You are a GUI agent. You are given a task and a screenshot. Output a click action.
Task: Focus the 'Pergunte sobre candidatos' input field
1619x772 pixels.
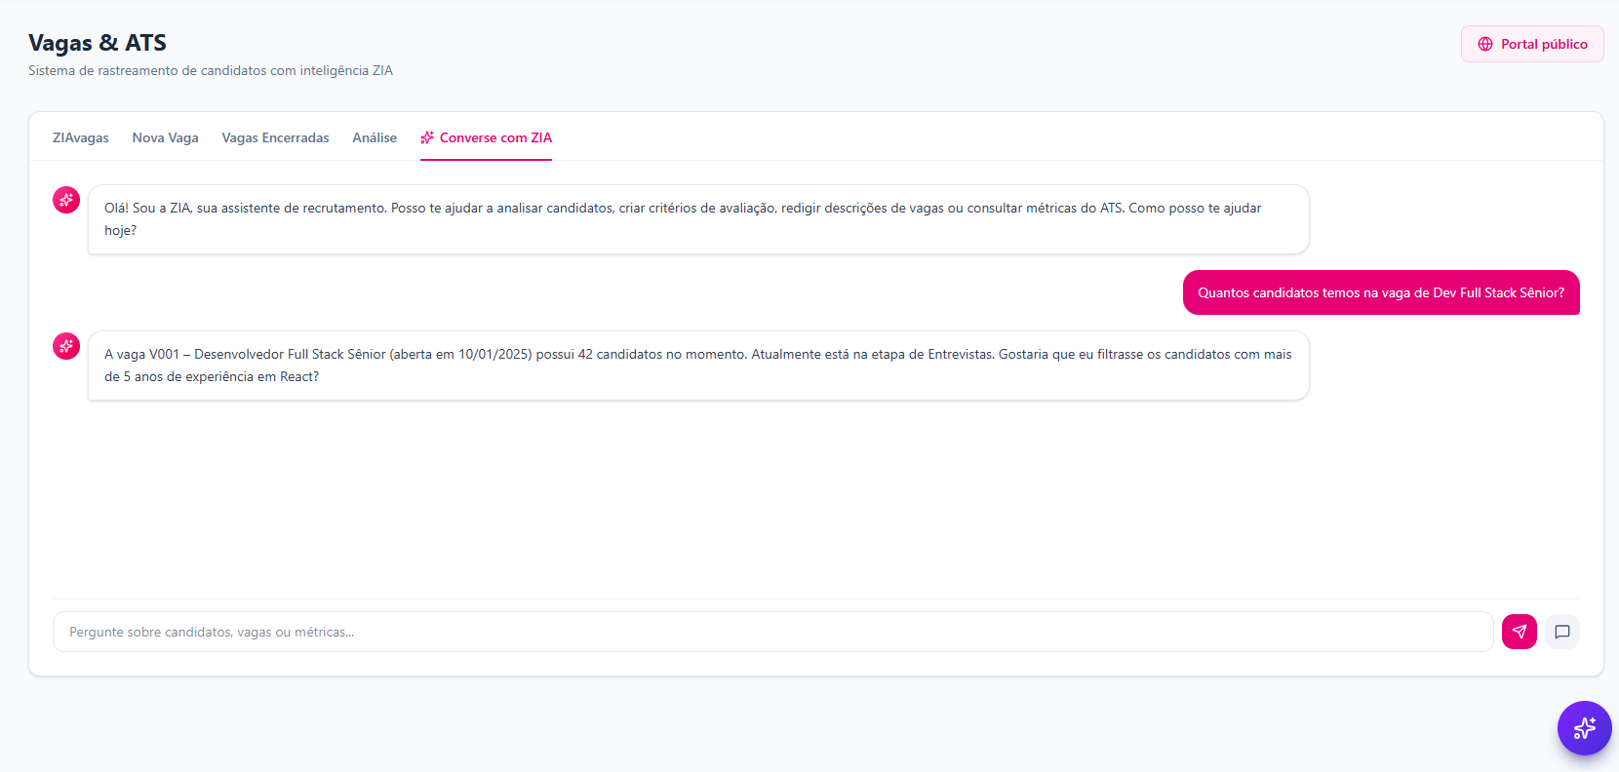click(x=773, y=632)
